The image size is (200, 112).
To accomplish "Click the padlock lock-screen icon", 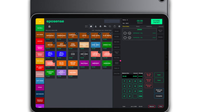I will click(x=49, y=26).
